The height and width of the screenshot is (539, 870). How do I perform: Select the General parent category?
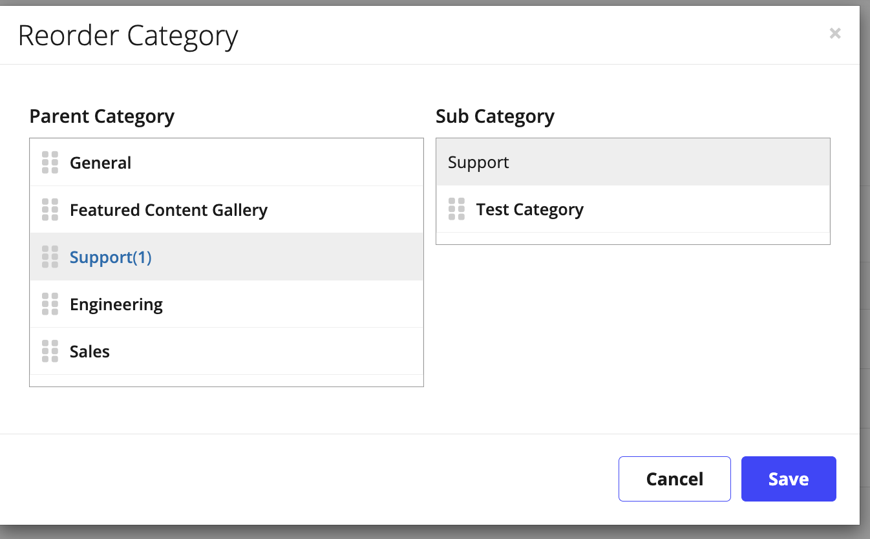click(226, 163)
